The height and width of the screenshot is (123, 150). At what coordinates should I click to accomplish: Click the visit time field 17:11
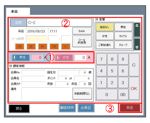[54, 31]
